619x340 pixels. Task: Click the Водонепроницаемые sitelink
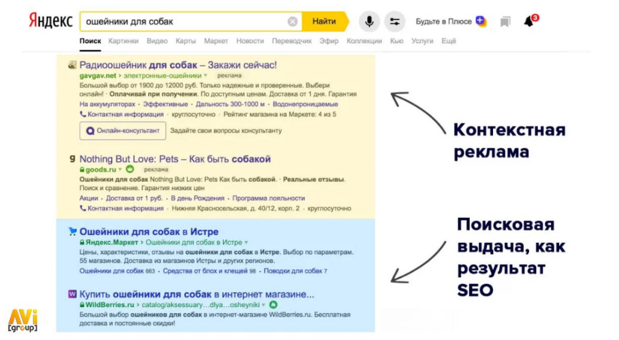tap(305, 104)
